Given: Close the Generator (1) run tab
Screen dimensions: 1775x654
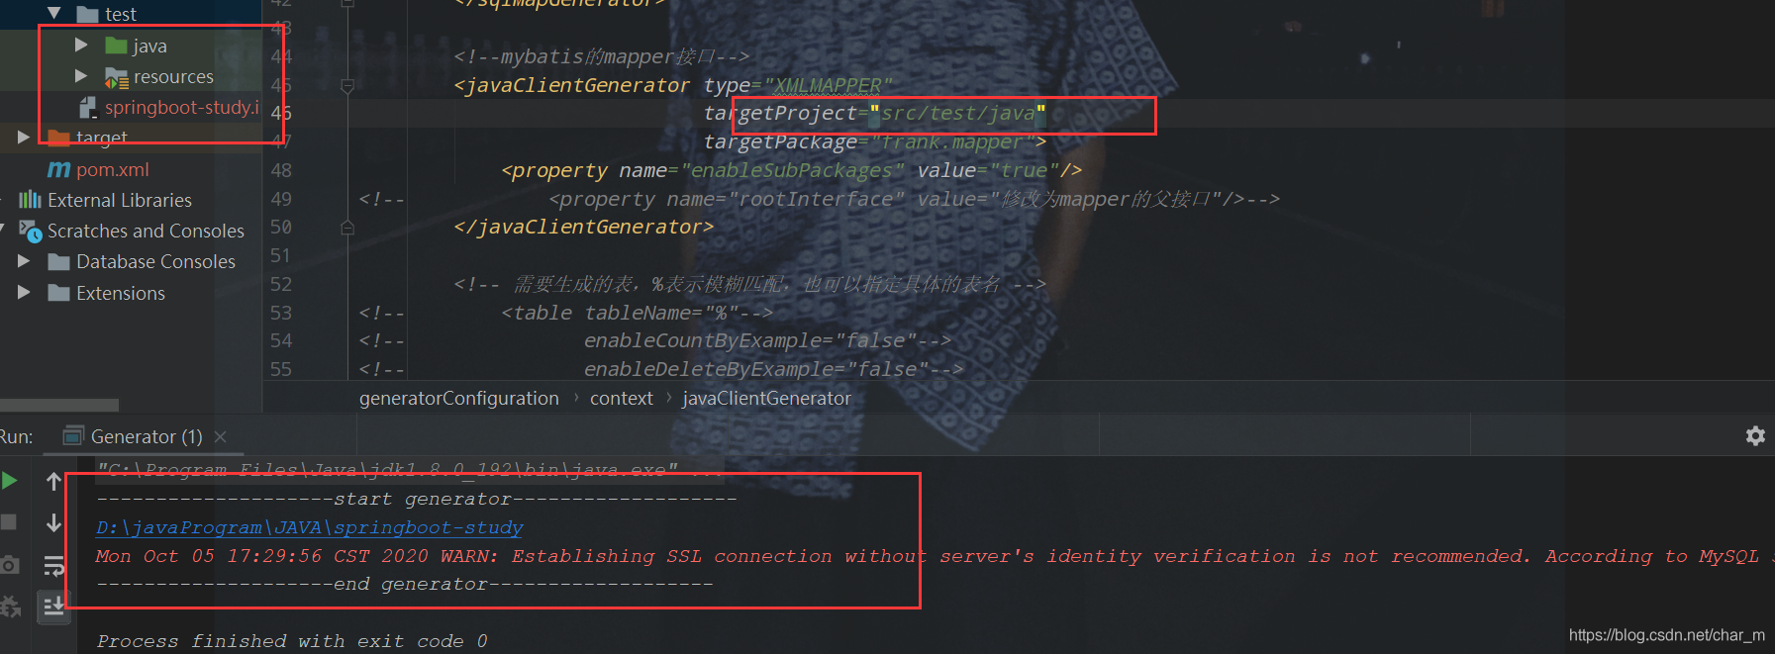Looking at the screenshot, I should click(221, 436).
